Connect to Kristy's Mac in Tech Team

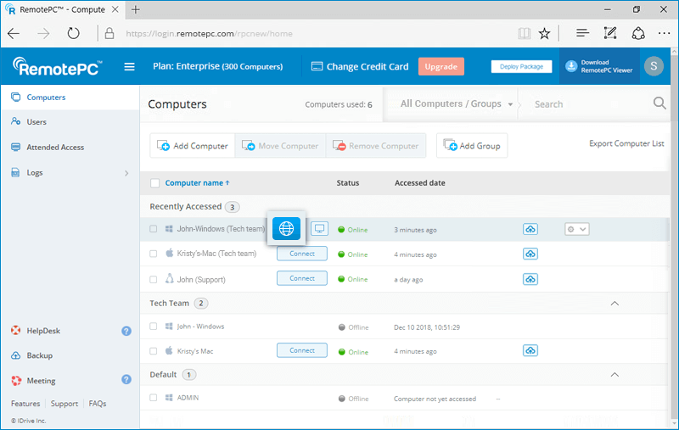[x=302, y=350]
